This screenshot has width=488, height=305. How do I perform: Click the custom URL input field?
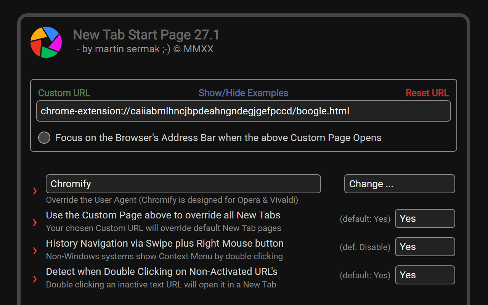244,111
